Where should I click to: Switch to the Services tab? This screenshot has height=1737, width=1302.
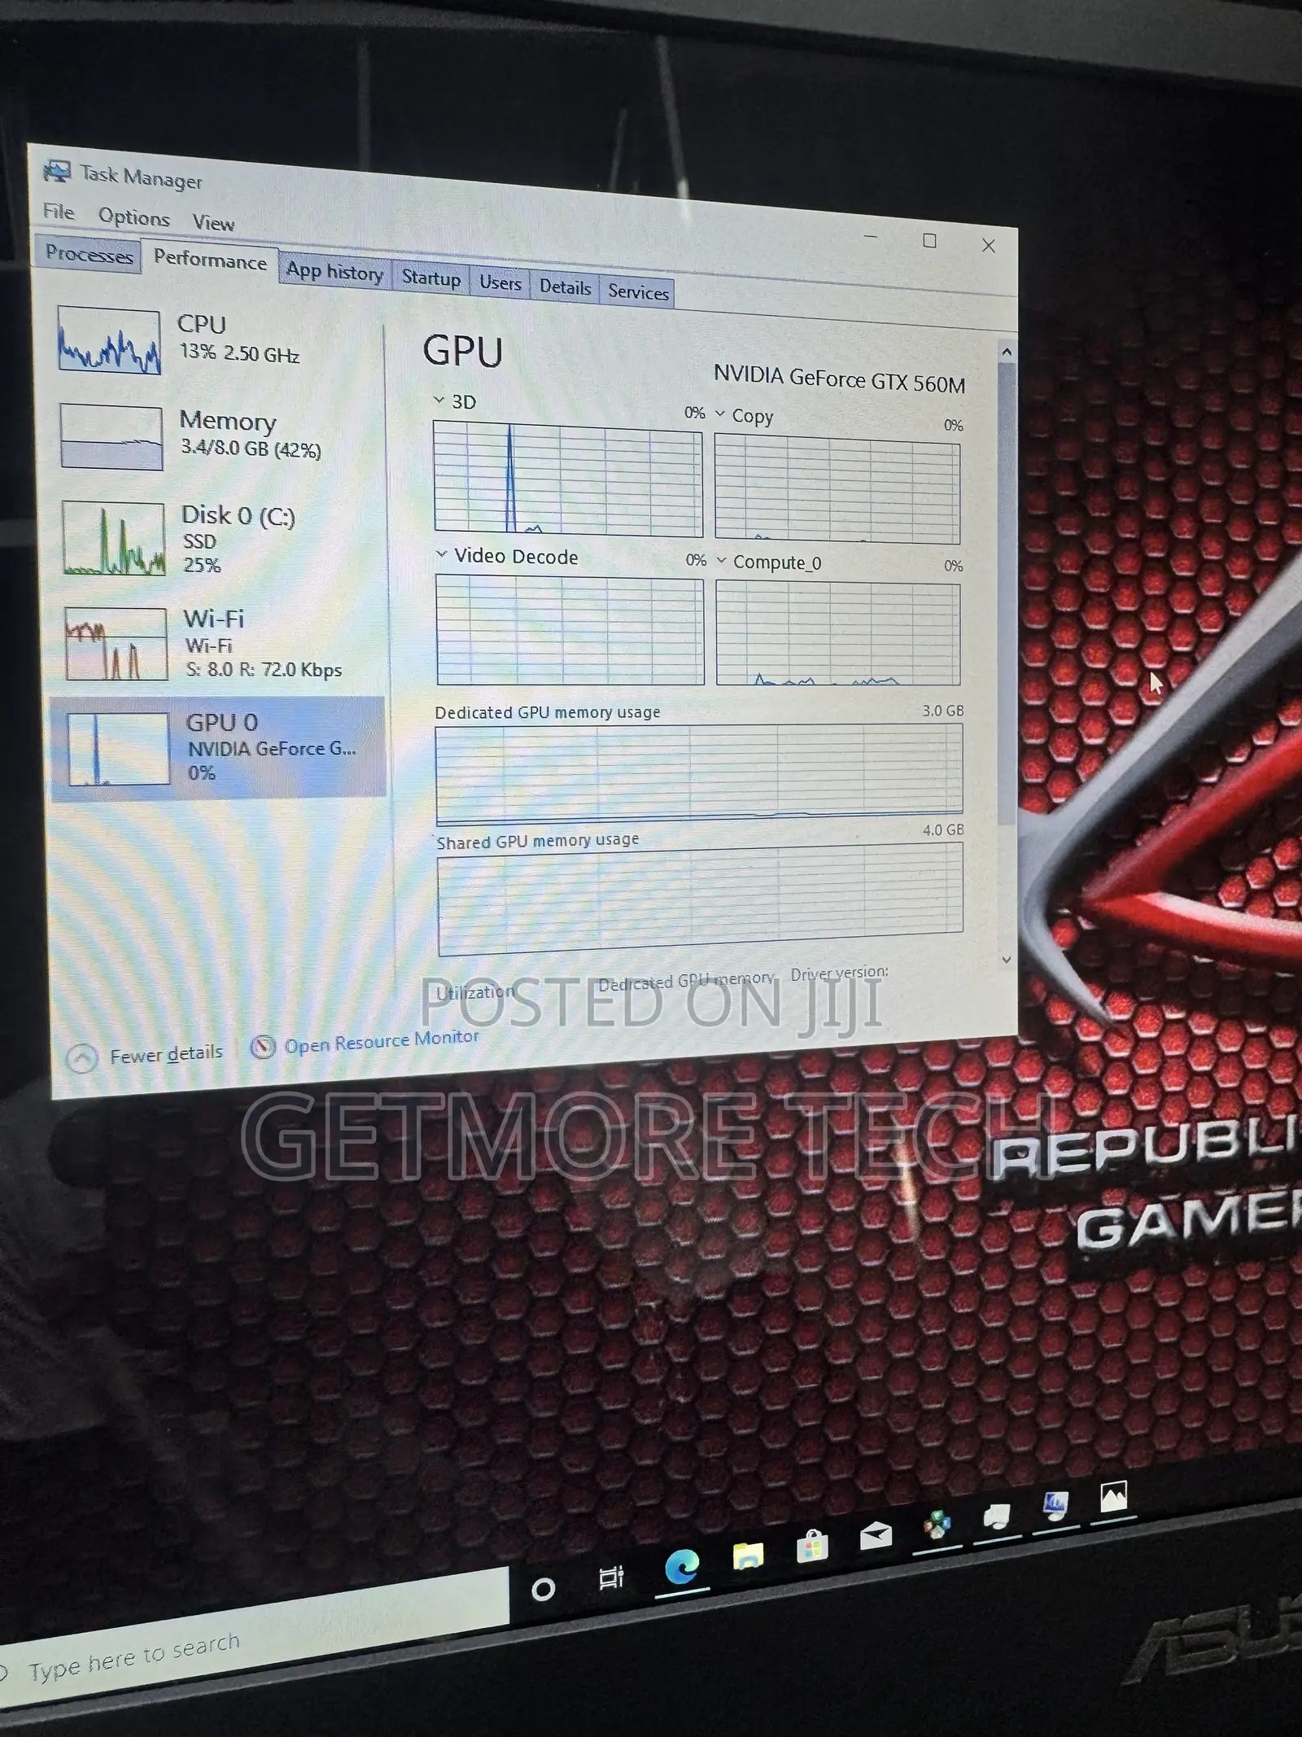point(638,291)
